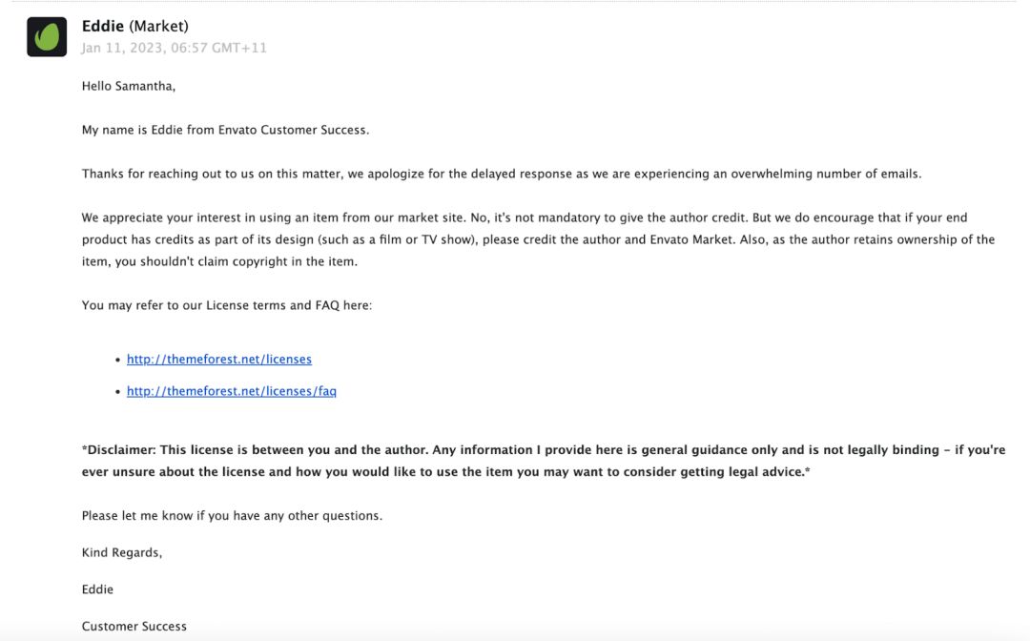
Task: Click the Envato Customer Success introduction sentence
Action: click(225, 130)
